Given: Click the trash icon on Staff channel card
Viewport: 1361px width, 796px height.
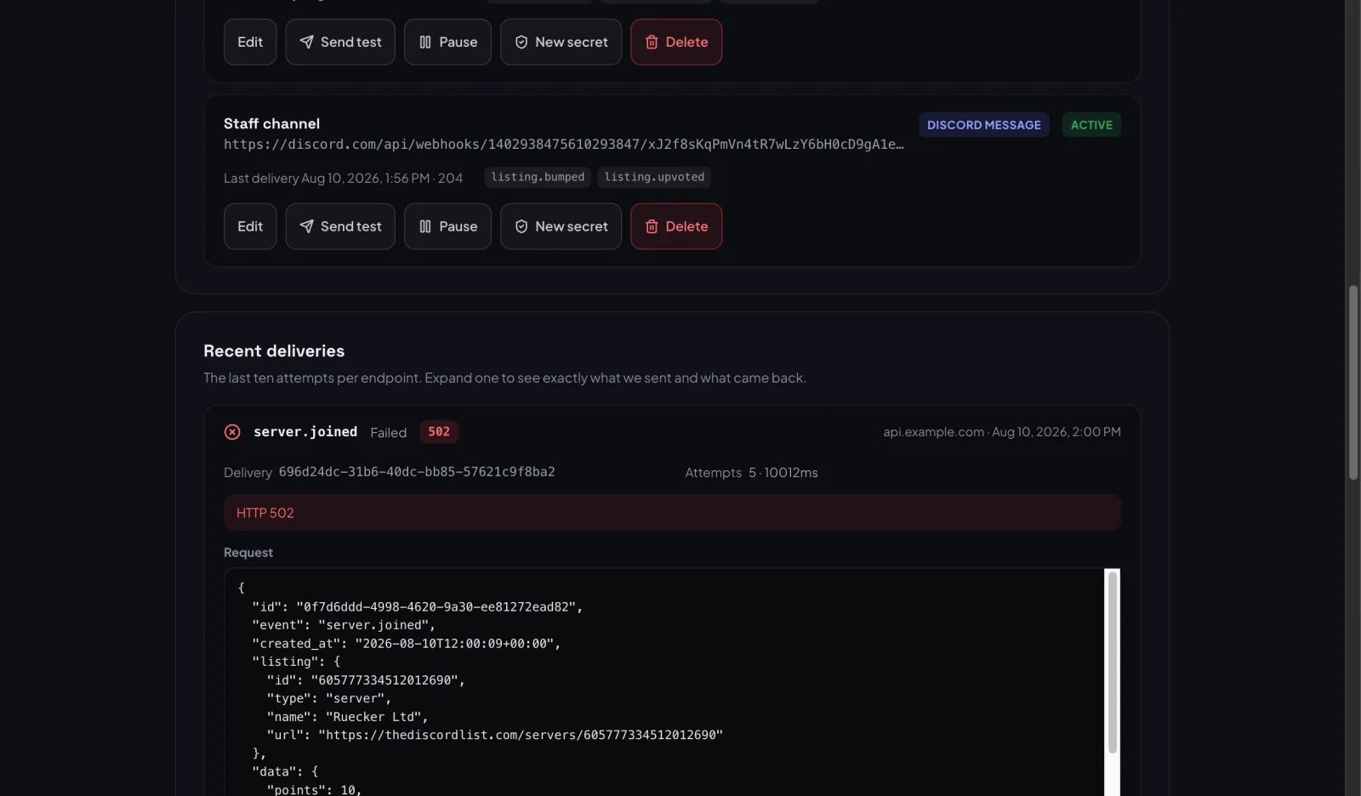Looking at the screenshot, I should 652,226.
